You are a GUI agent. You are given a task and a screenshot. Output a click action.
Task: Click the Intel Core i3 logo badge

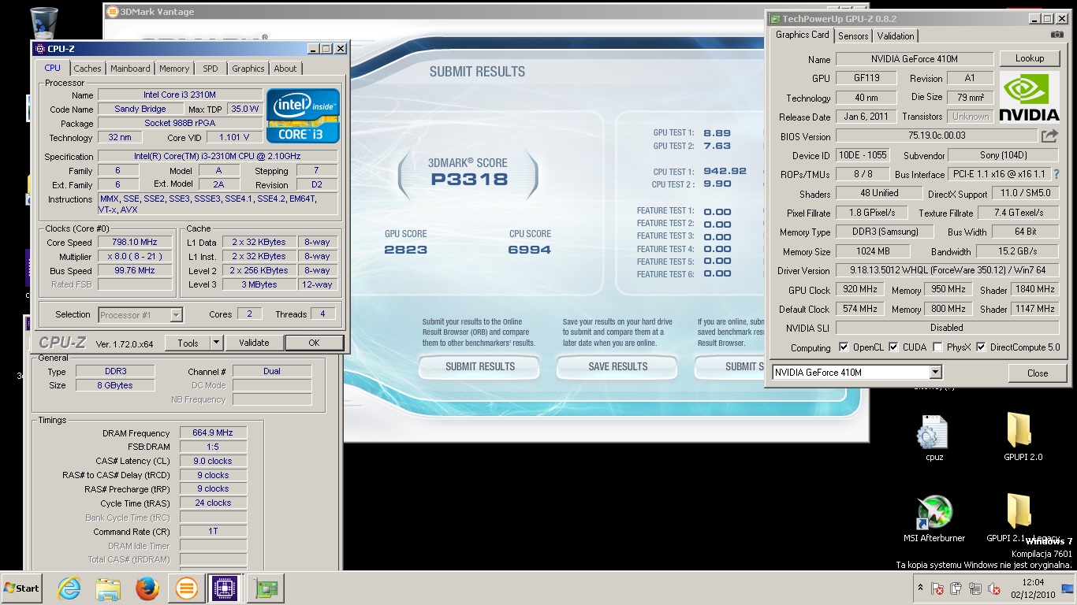303,116
